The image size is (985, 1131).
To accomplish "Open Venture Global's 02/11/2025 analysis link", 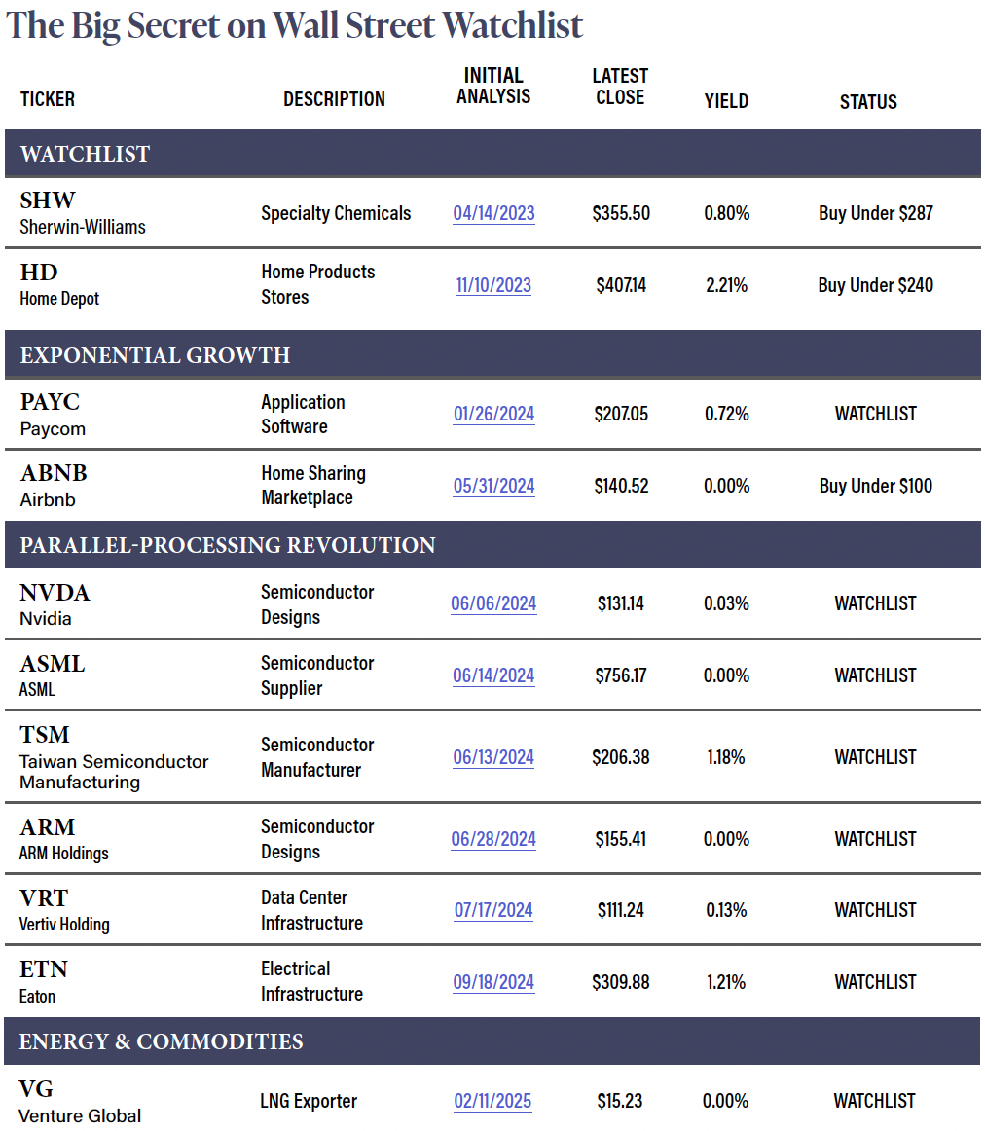I will (492, 1101).
